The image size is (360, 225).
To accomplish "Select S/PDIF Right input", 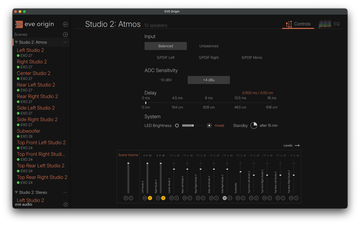I will tap(209, 57).
